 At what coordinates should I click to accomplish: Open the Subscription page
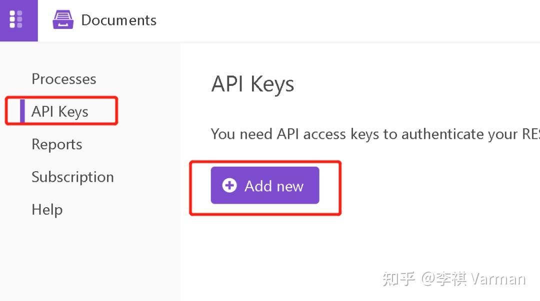[x=72, y=177]
